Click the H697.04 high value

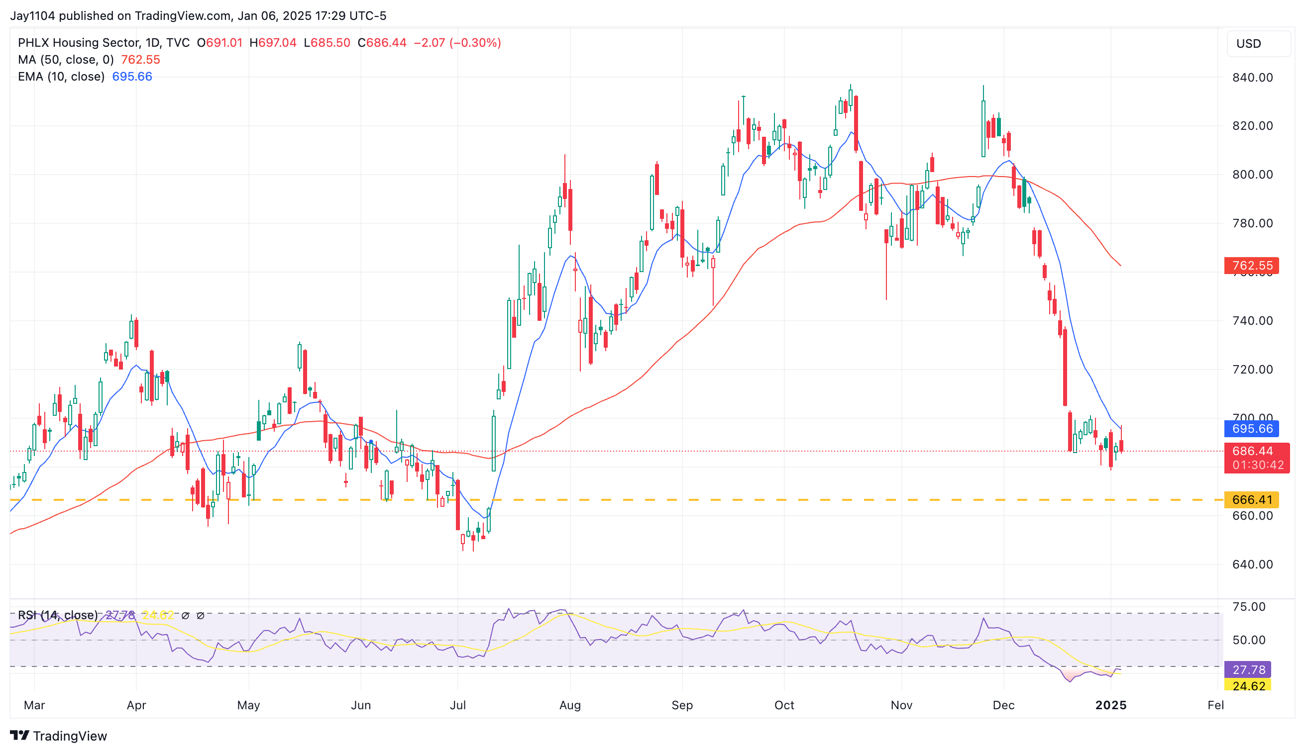273,42
